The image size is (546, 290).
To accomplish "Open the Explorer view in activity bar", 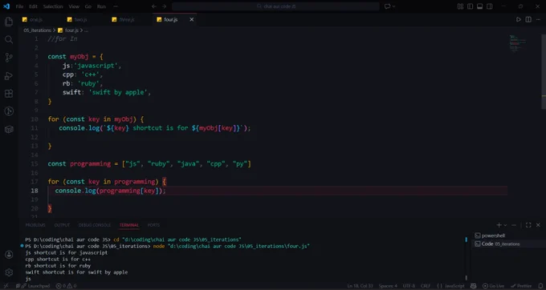I will point(9,22).
